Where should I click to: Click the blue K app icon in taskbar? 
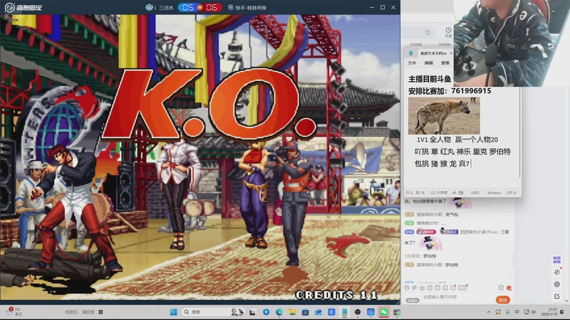(x=331, y=312)
